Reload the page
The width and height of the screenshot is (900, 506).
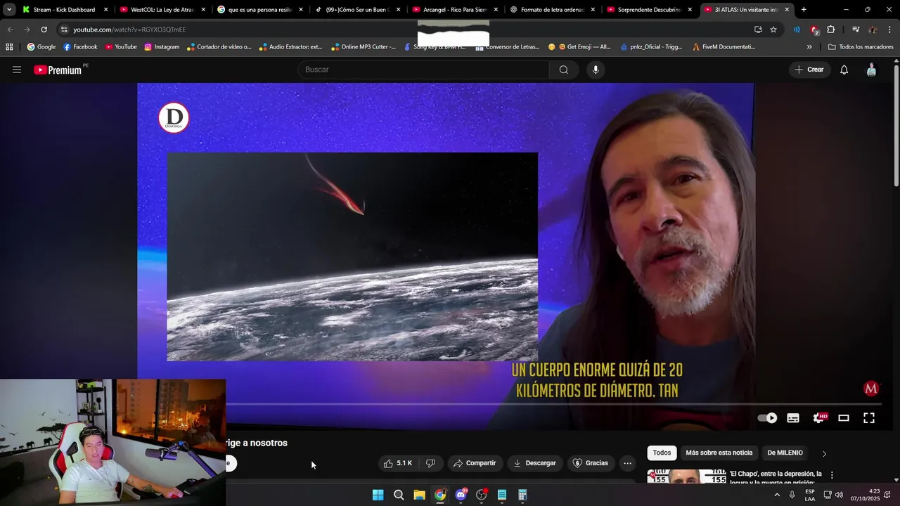pos(44,30)
